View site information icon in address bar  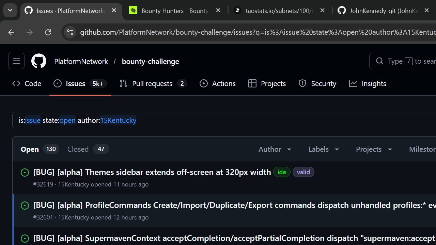(70, 32)
